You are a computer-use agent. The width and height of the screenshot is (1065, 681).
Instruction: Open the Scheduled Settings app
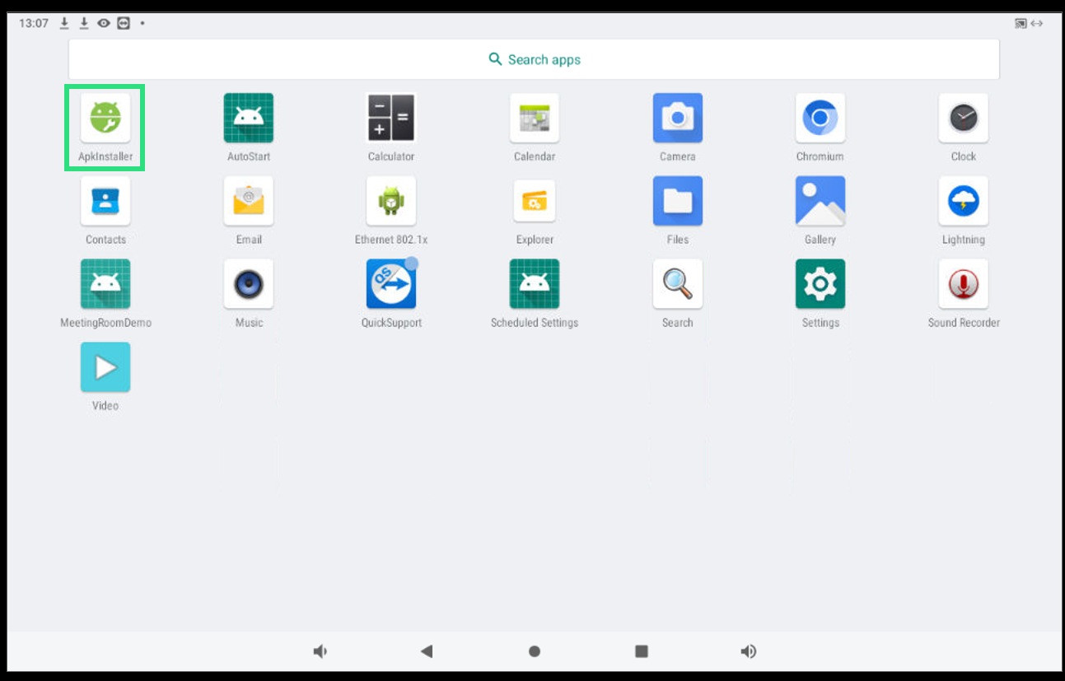point(535,284)
